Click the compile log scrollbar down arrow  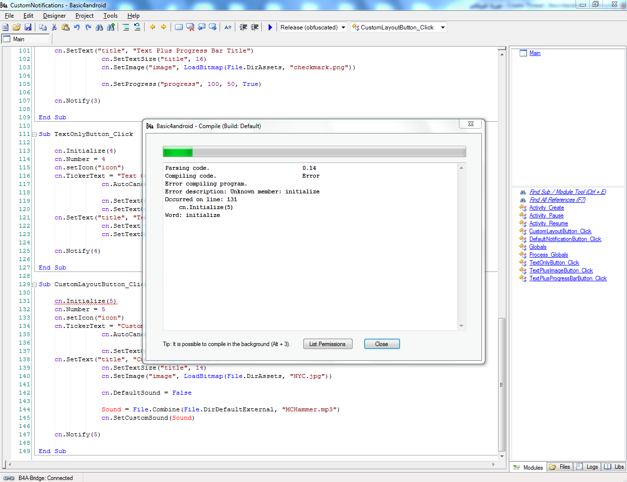[461, 326]
